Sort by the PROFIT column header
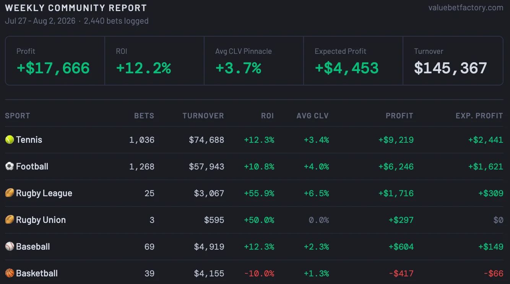 click(400, 116)
